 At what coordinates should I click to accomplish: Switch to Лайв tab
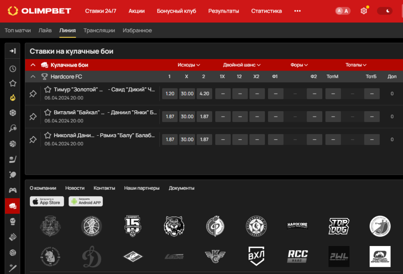click(x=45, y=30)
